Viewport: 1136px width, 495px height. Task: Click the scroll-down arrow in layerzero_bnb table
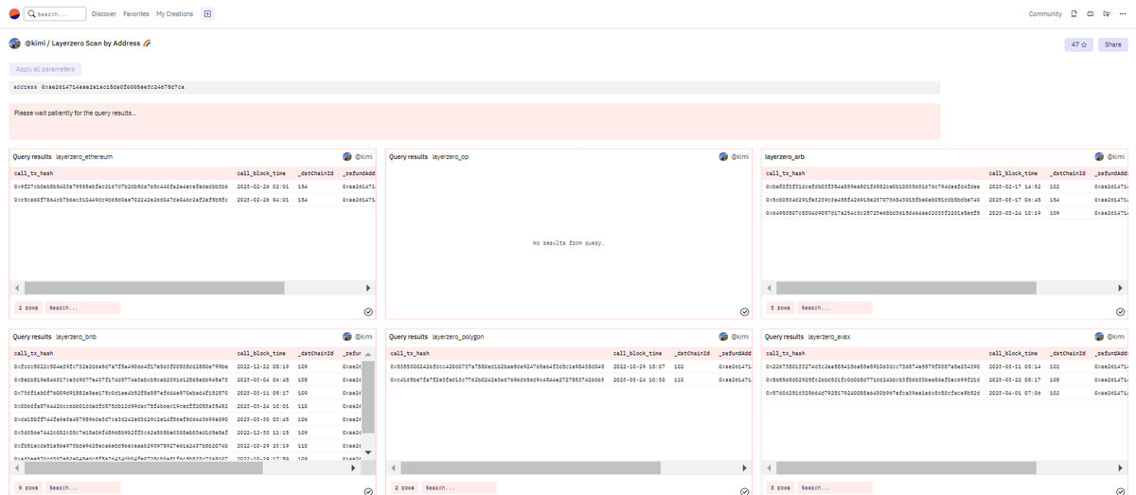point(368,452)
